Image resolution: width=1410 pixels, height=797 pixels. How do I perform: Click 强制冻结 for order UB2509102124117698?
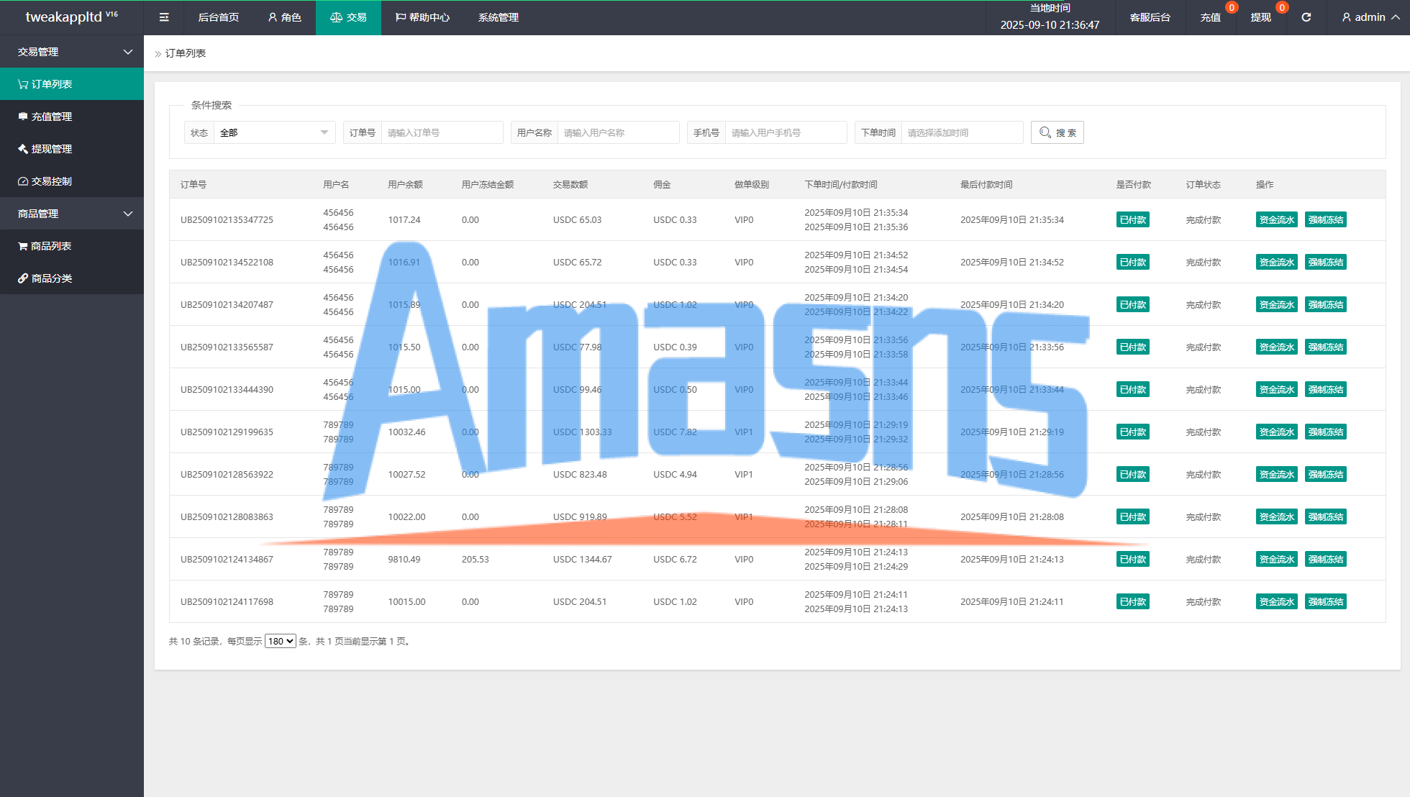point(1325,601)
